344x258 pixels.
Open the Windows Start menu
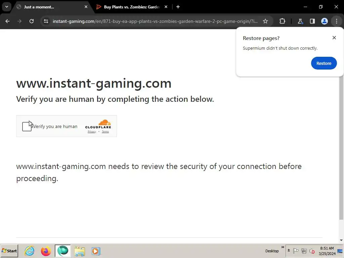[9, 251]
